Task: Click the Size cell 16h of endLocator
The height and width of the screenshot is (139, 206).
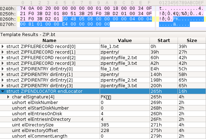Action: coord(182,91)
